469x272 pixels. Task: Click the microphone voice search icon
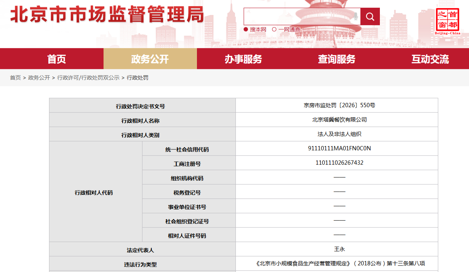click(355, 16)
